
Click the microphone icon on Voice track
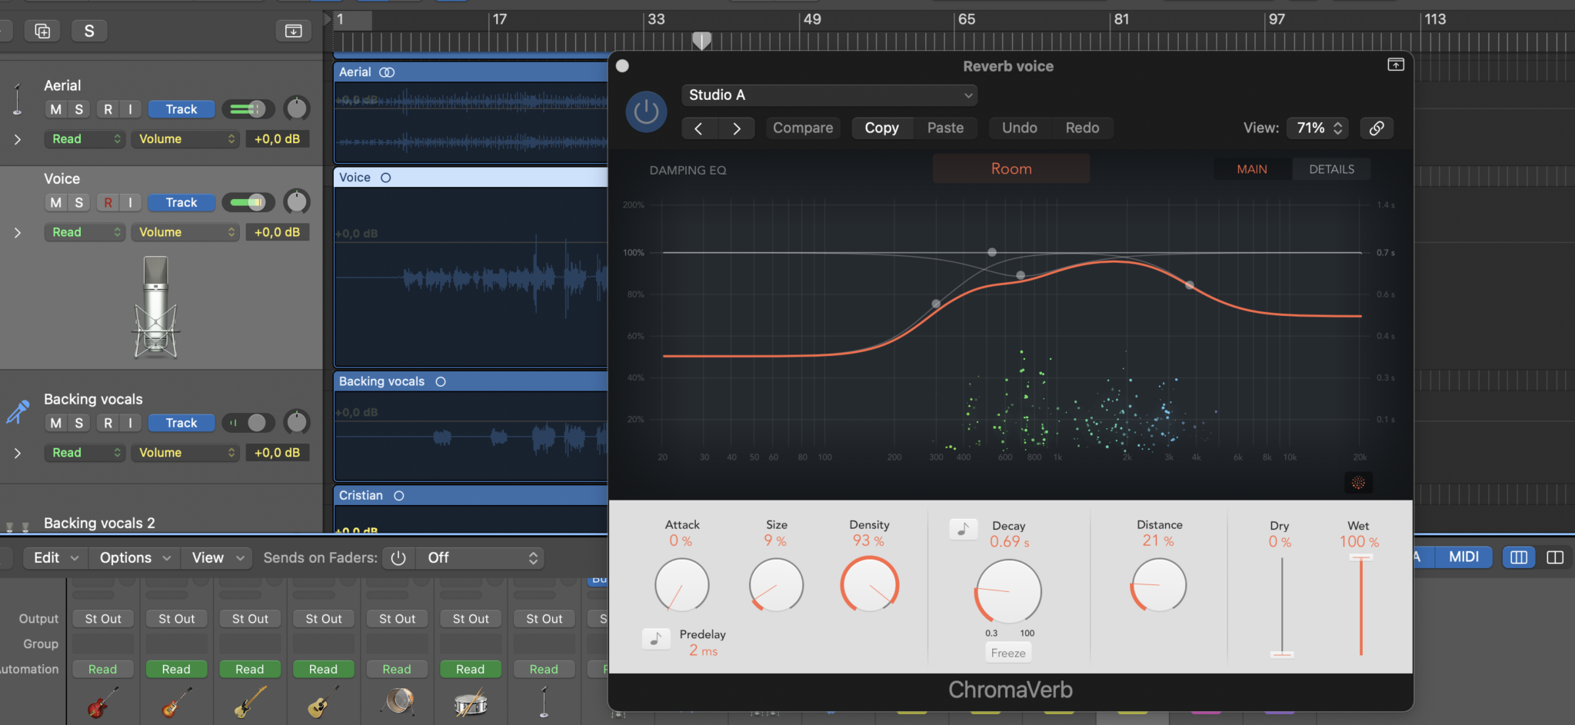[156, 308]
